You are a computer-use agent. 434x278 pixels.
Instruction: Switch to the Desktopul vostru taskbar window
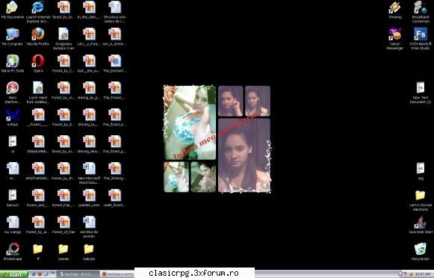[x=117, y=274]
